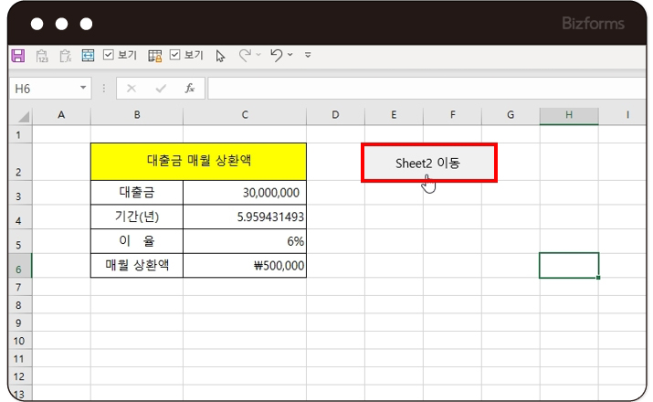Click the Sheet2 이동 button
The width and height of the screenshot is (653, 402).
(x=429, y=163)
